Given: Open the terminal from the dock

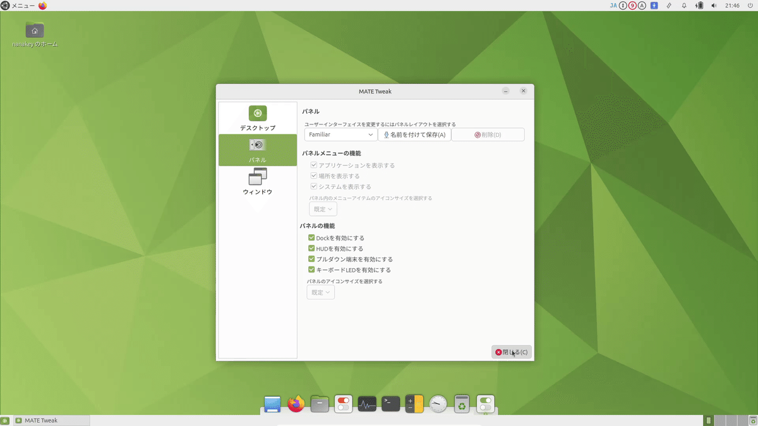Looking at the screenshot, I should [x=391, y=404].
